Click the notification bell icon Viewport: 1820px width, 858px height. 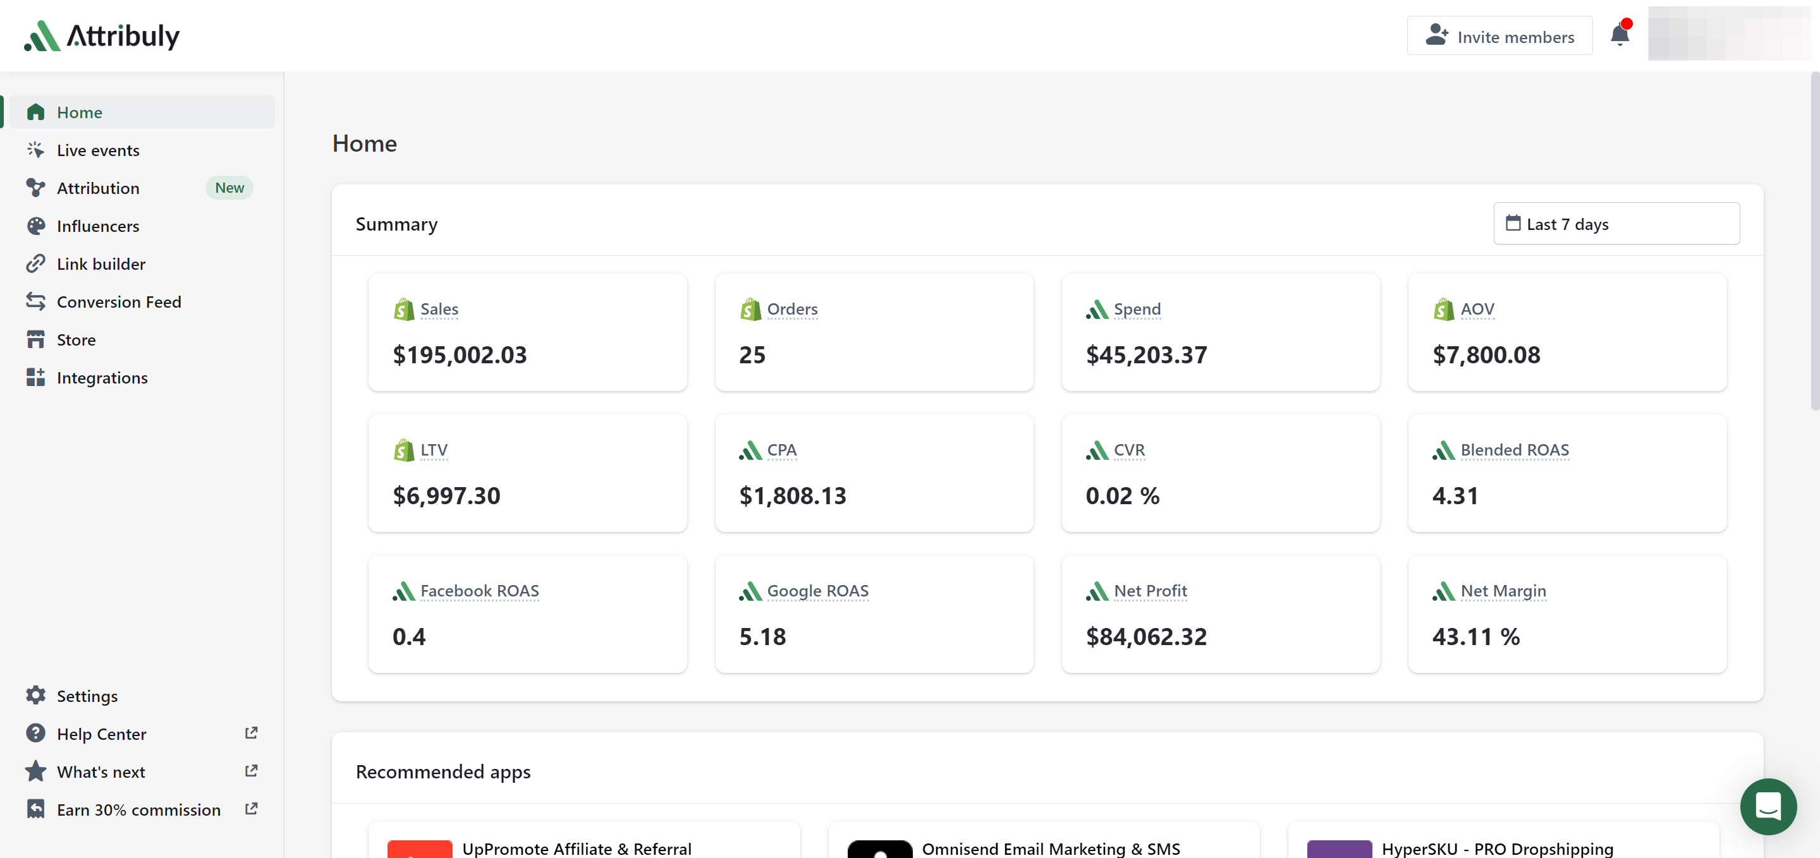coord(1619,35)
